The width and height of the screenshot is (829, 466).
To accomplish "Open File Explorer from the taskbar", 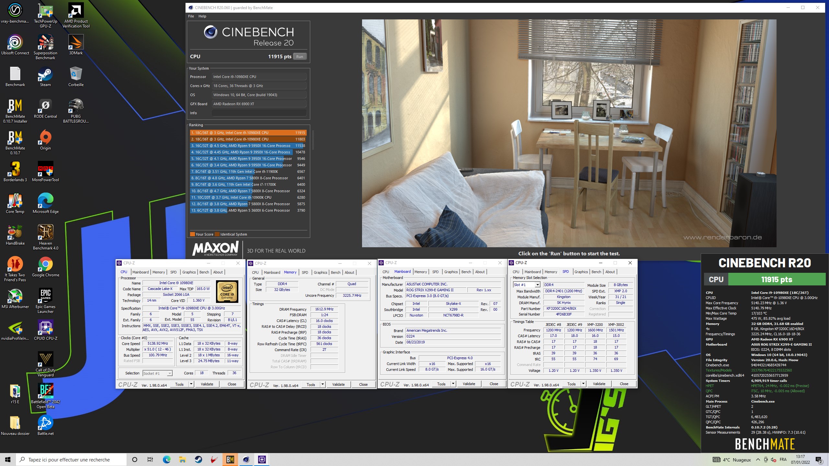I will [x=182, y=460].
